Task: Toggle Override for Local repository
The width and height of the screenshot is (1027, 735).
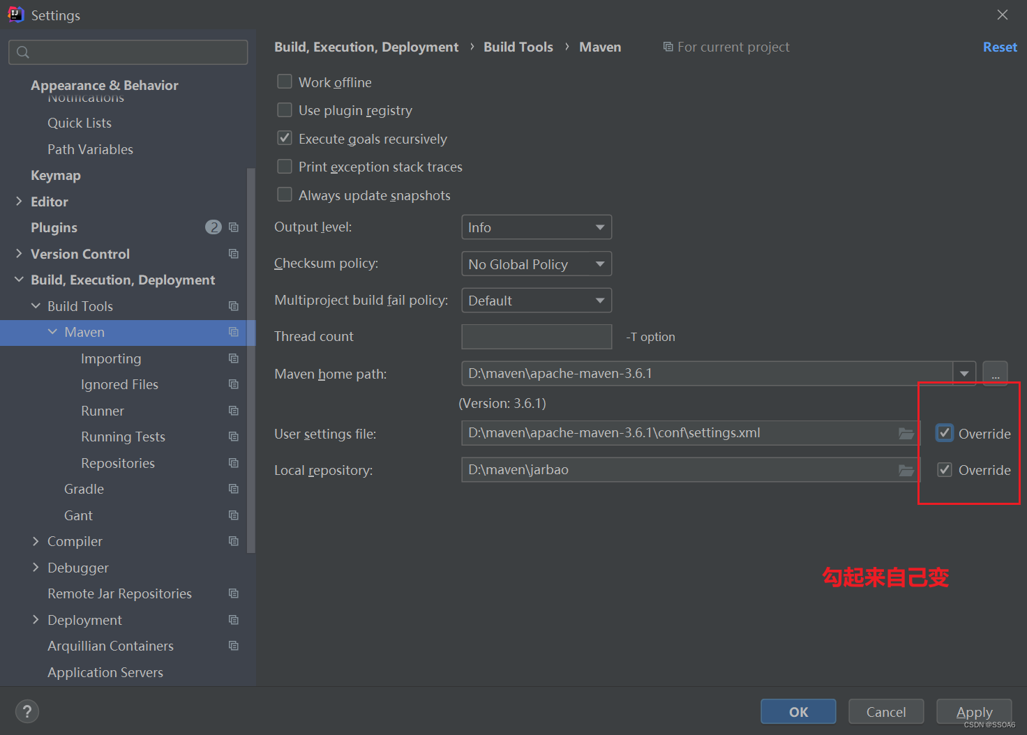Action: pos(945,469)
